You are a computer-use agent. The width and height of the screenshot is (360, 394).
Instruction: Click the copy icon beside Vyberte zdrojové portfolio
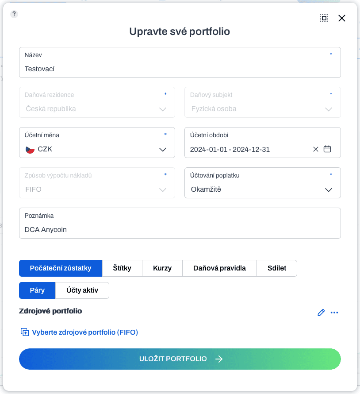point(25,332)
